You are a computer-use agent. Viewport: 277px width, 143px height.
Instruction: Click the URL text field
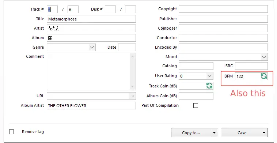point(88,96)
